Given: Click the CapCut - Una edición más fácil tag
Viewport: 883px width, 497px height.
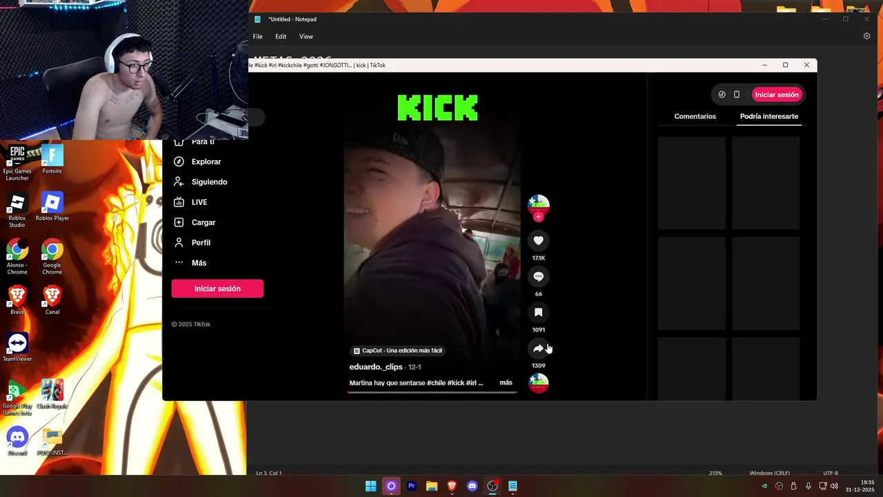Looking at the screenshot, I should click(x=397, y=351).
